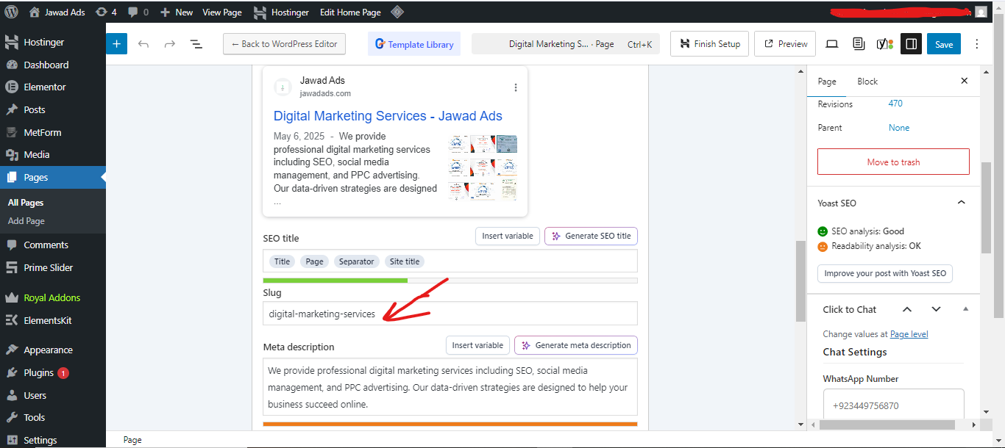1005x448 pixels.
Task: Click the blue block inserter plus button
Action: pos(116,44)
